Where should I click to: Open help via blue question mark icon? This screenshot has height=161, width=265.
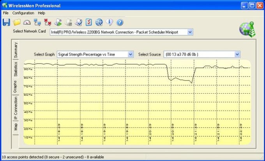pyautogui.click(x=120, y=23)
